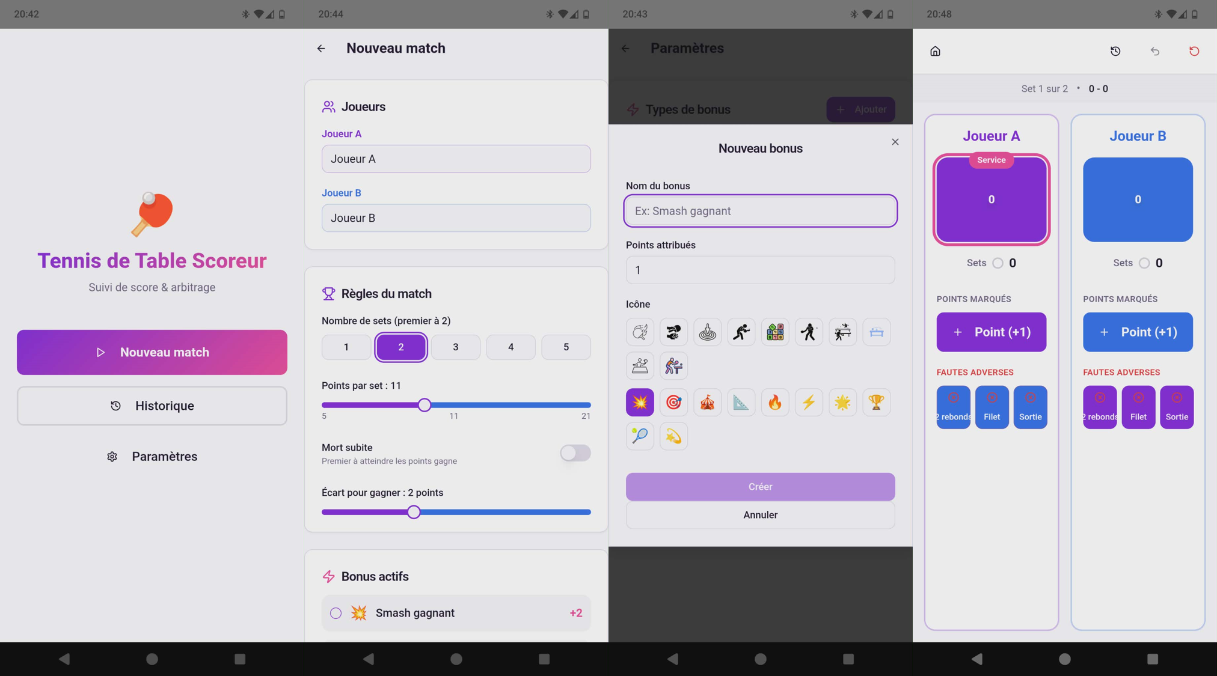Enable the Smash gagnant bonus radio
1217x676 pixels.
pyautogui.click(x=336, y=613)
